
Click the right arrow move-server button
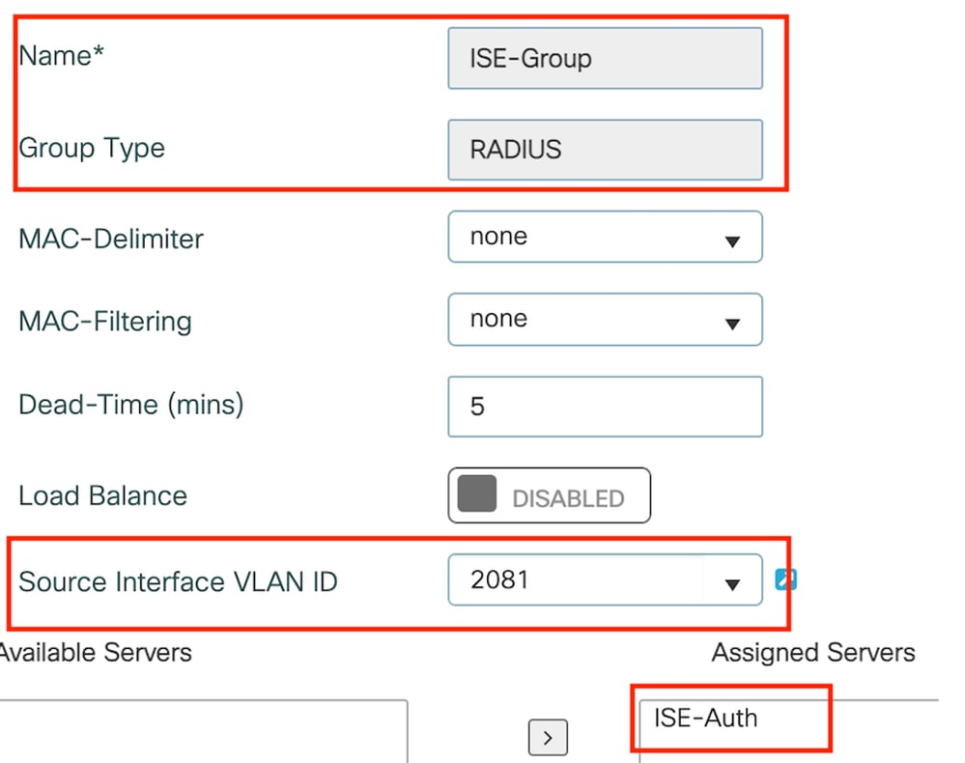[x=548, y=737]
